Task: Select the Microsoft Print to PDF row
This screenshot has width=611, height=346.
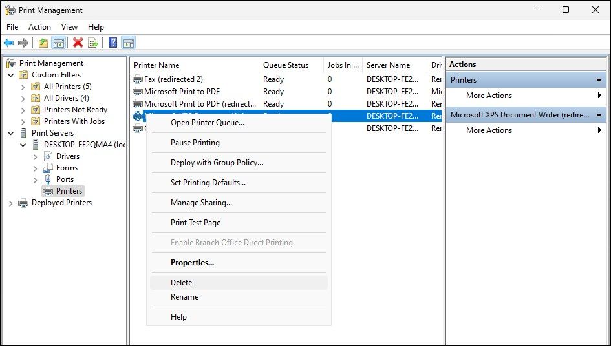Action: (x=182, y=92)
